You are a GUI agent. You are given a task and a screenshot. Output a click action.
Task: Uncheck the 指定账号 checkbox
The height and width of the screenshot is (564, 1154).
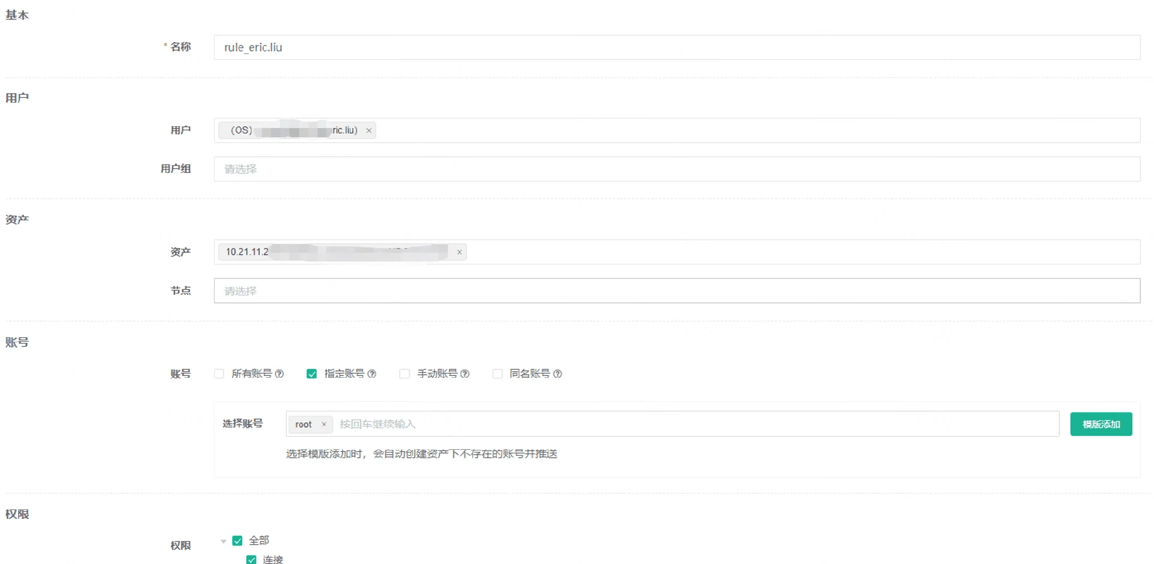[x=311, y=374]
